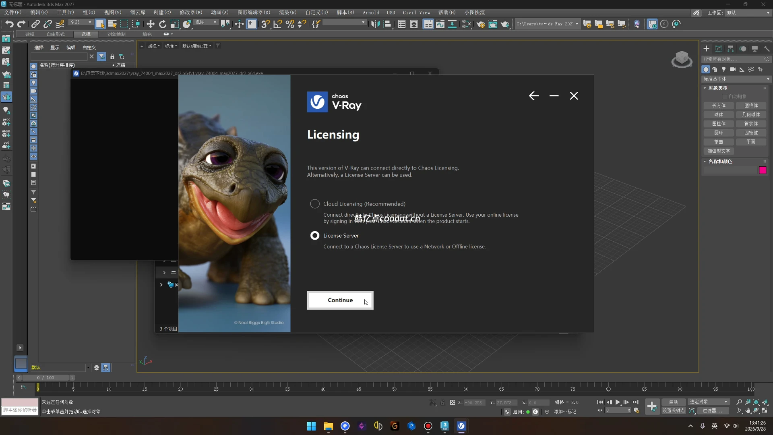Open the Arnold menu

371,12
